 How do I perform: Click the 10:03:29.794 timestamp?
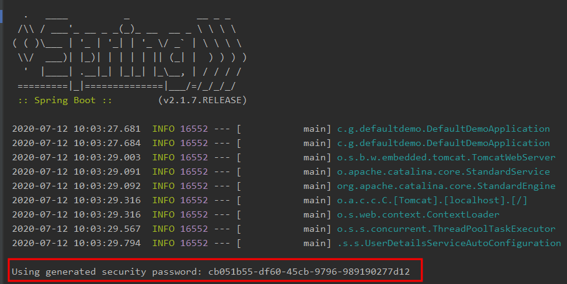coord(107,243)
